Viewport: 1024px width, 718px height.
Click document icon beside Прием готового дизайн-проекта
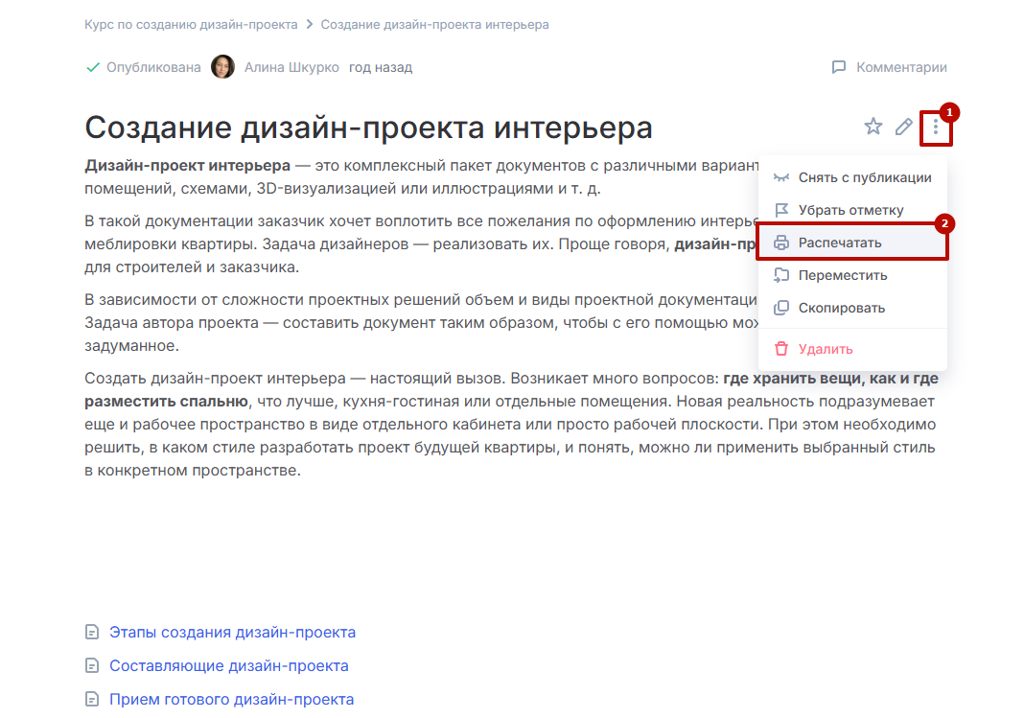click(92, 699)
